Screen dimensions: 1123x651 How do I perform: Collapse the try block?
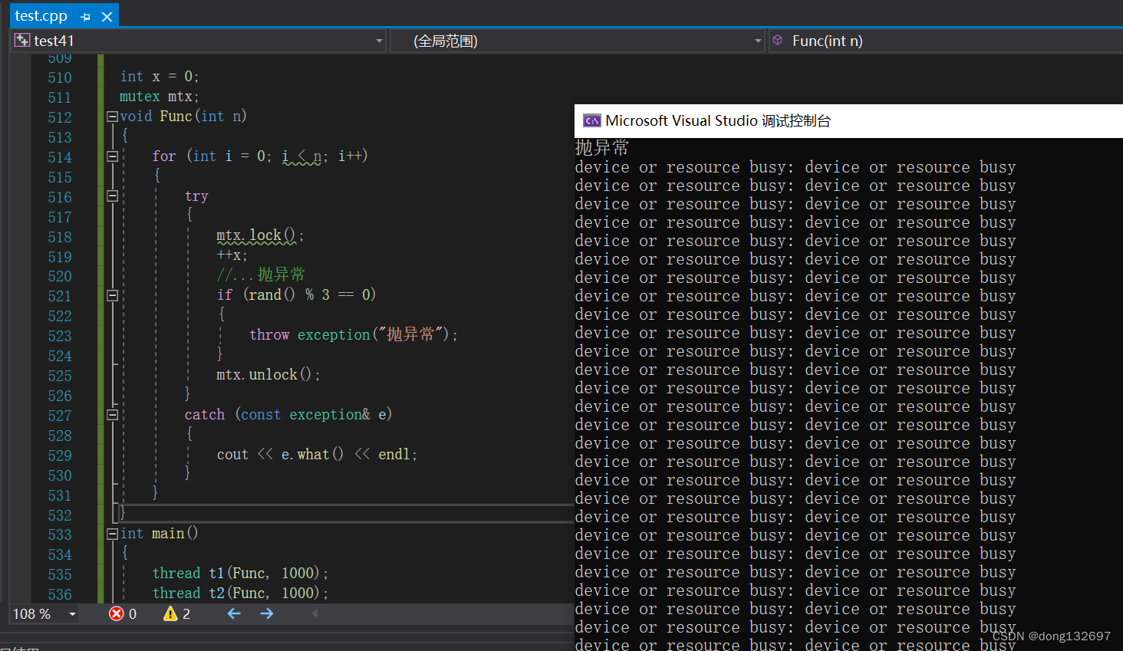[x=112, y=196]
